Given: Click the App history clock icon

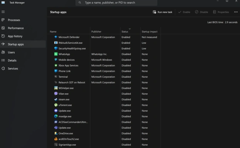Looking at the screenshot, I should 3,36.
